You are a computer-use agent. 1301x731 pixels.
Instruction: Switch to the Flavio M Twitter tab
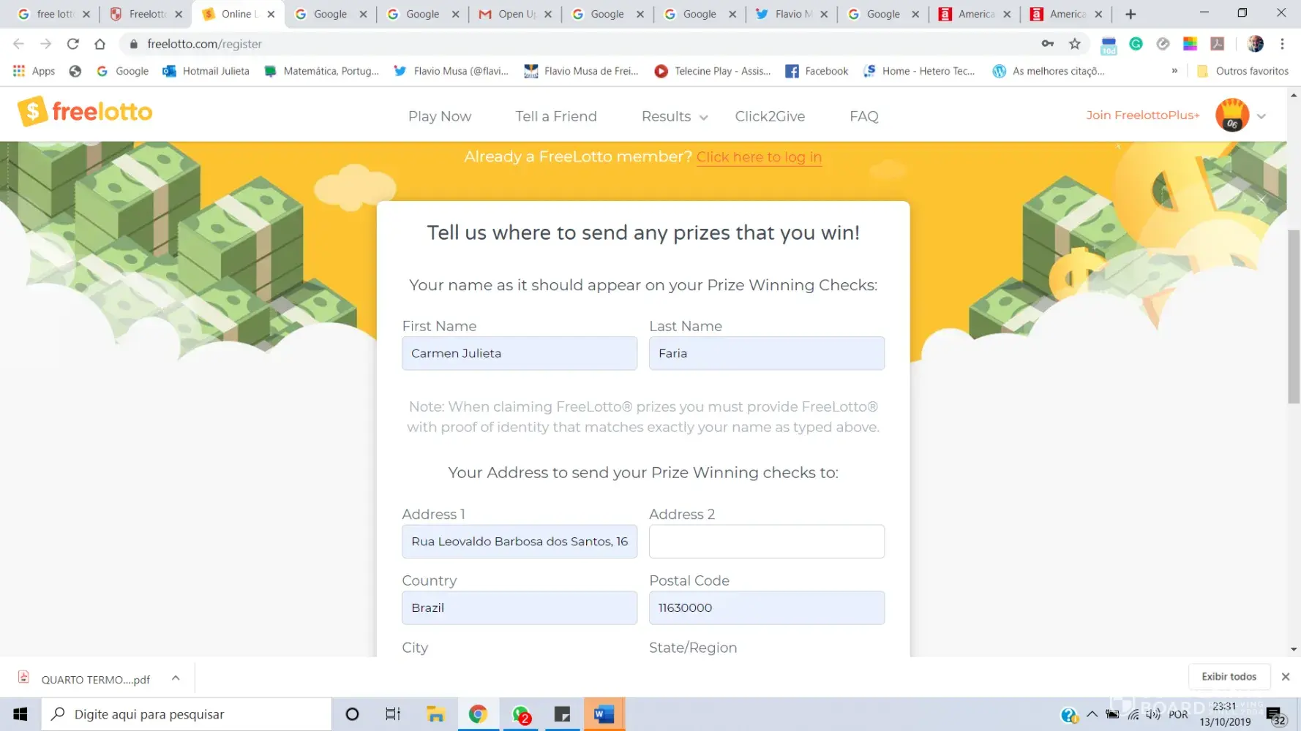[x=792, y=14]
